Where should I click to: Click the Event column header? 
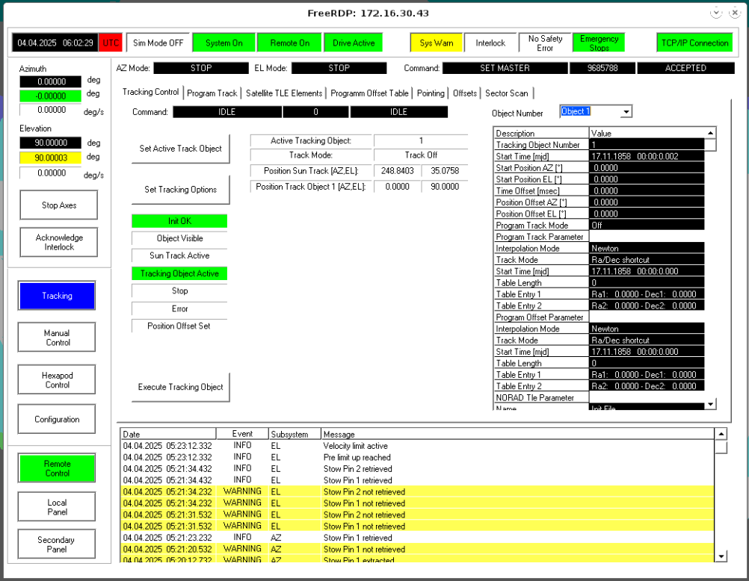pyautogui.click(x=242, y=434)
